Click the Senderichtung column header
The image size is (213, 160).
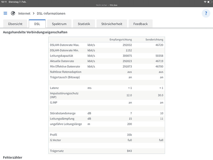tap(154, 40)
